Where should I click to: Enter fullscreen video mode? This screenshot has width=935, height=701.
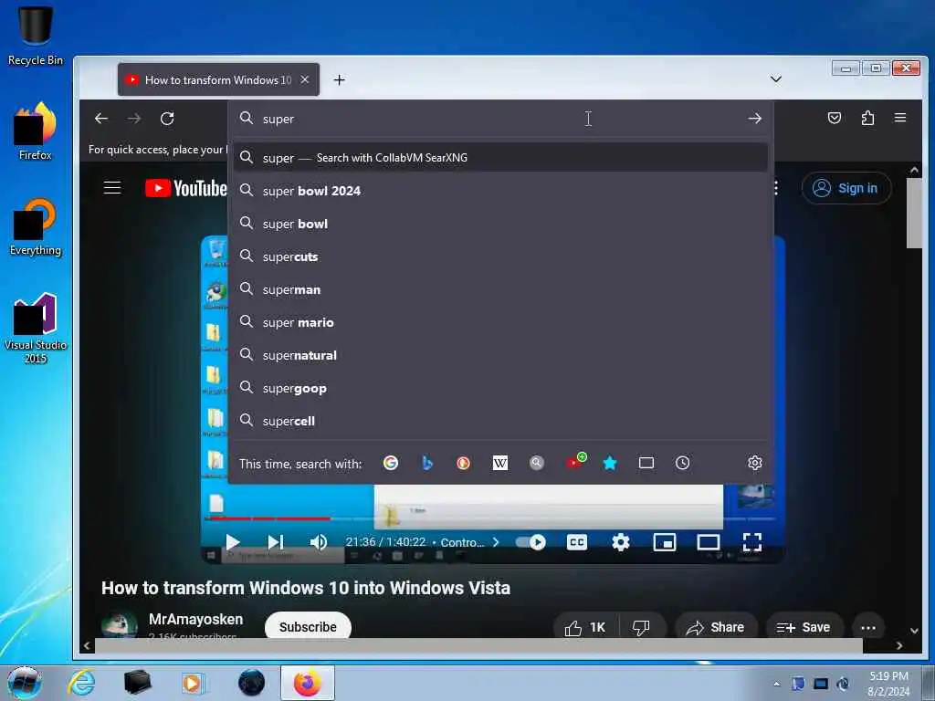tap(752, 542)
